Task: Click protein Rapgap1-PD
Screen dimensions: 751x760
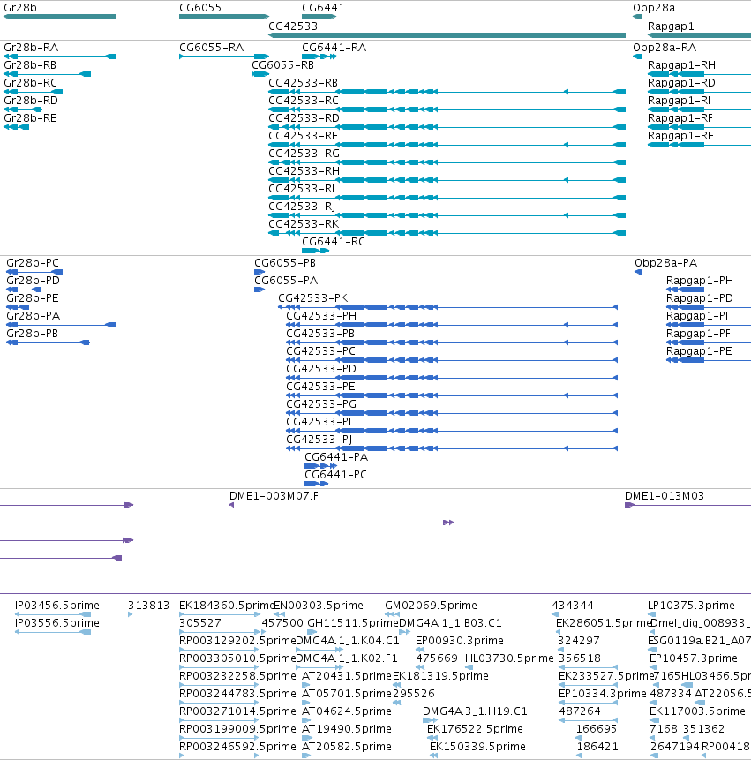Action: (700, 298)
